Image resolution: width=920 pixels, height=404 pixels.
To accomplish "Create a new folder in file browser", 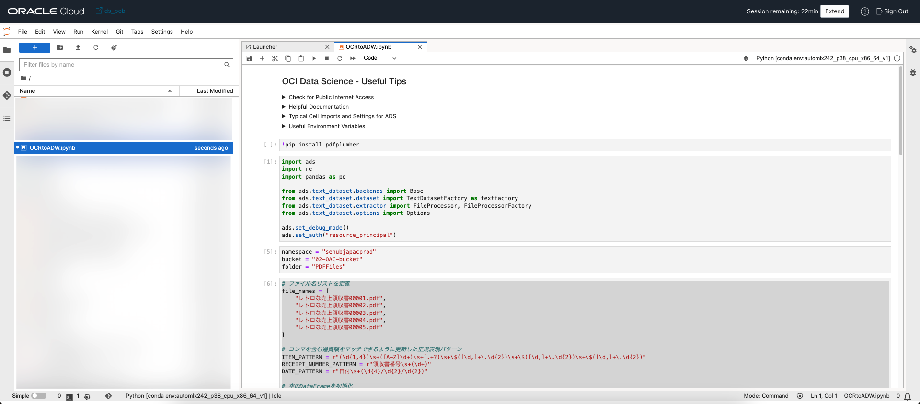I will click(60, 47).
